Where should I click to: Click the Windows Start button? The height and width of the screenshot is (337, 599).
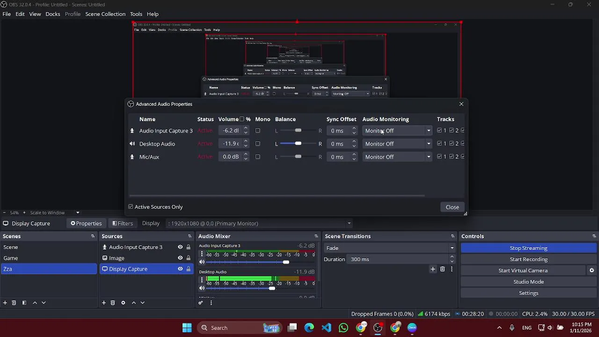click(x=187, y=328)
